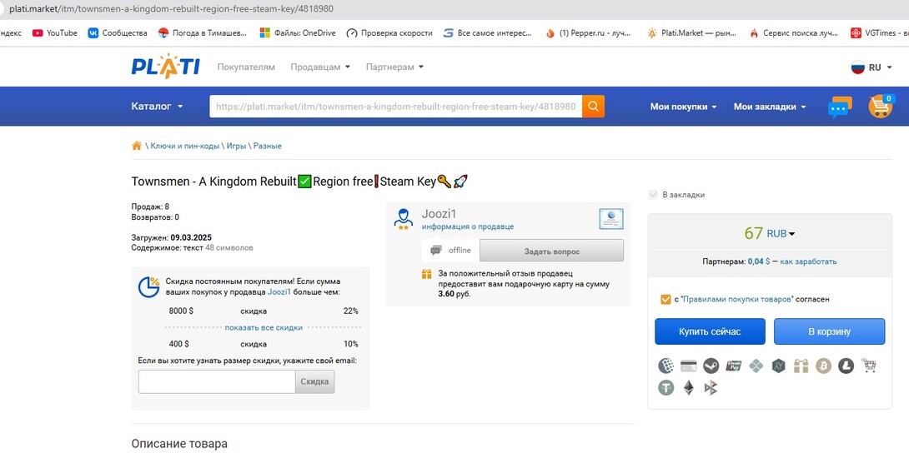
Task: Click Joozi1 link in discount text
Action: point(279,292)
